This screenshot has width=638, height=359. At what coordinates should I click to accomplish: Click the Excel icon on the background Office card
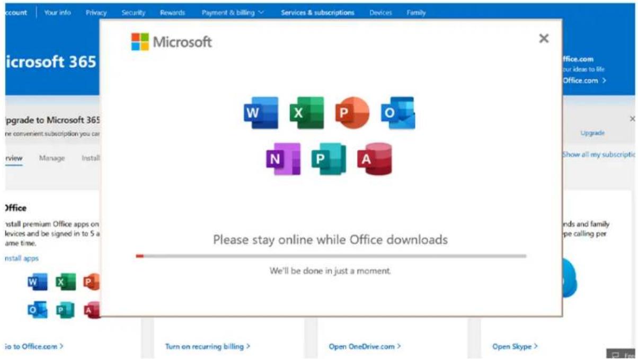tap(66, 282)
